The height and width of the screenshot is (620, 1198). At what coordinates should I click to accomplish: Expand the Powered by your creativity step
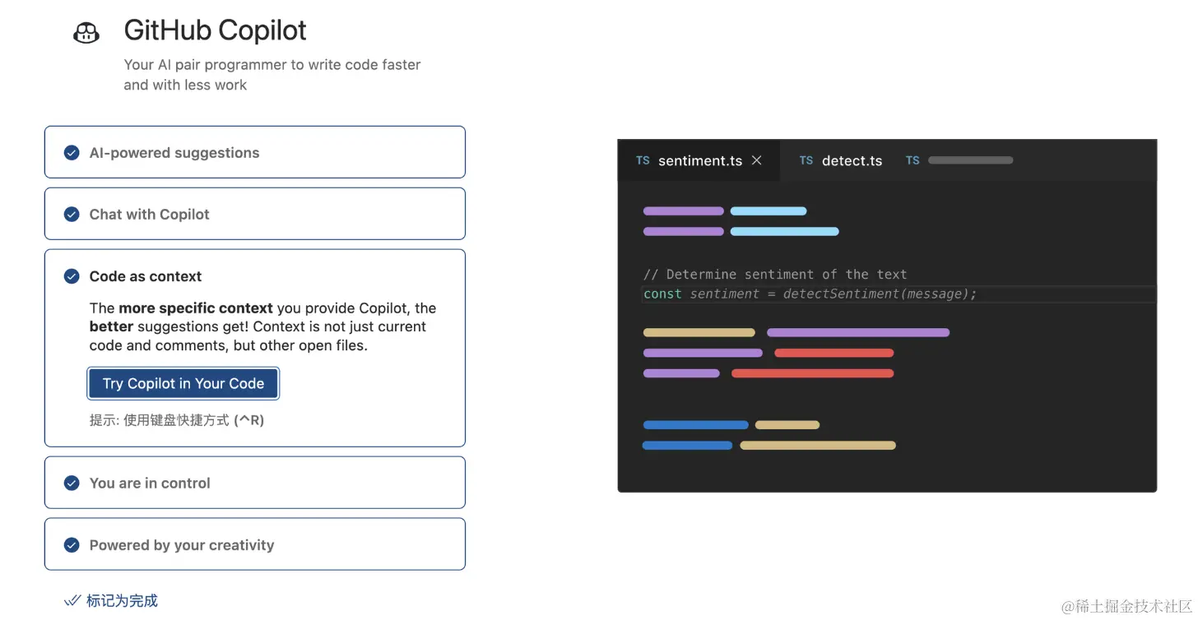(255, 545)
